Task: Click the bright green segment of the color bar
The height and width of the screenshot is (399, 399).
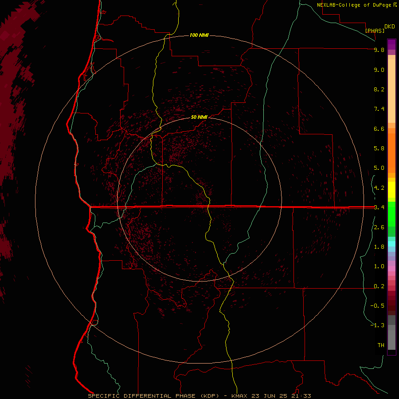Action: 391,214
